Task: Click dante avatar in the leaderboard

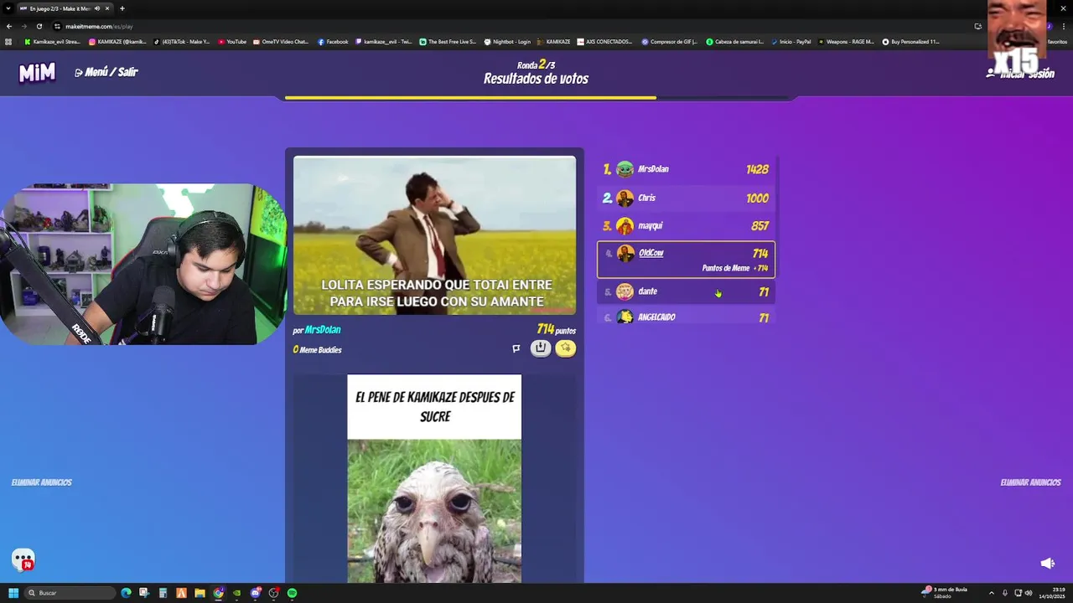Action: tap(625, 291)
